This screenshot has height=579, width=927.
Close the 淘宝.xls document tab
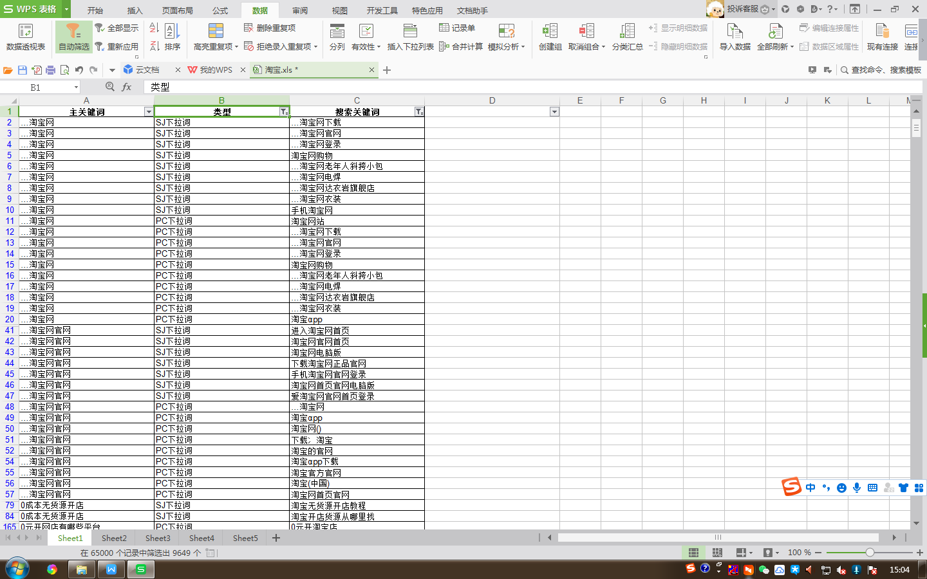371,69
